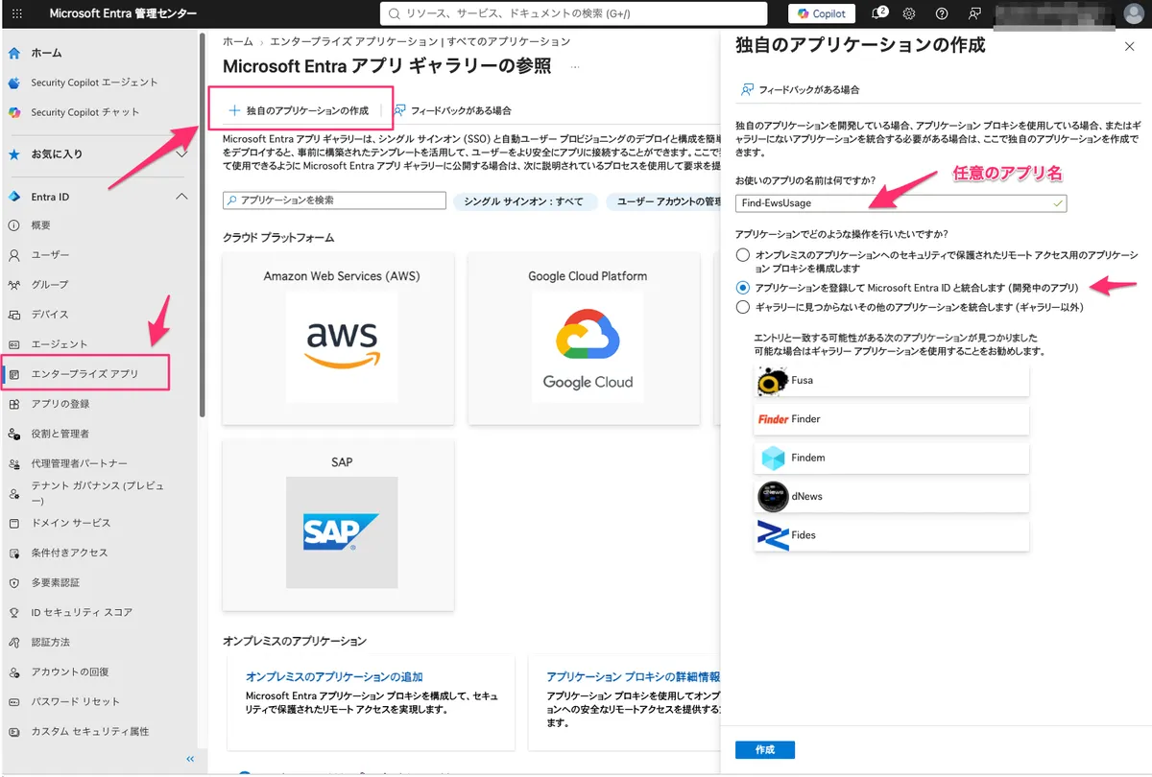Click the お気に入り star icon
This screenshot has height=777, width=1152.
click(x=13, y=153)
